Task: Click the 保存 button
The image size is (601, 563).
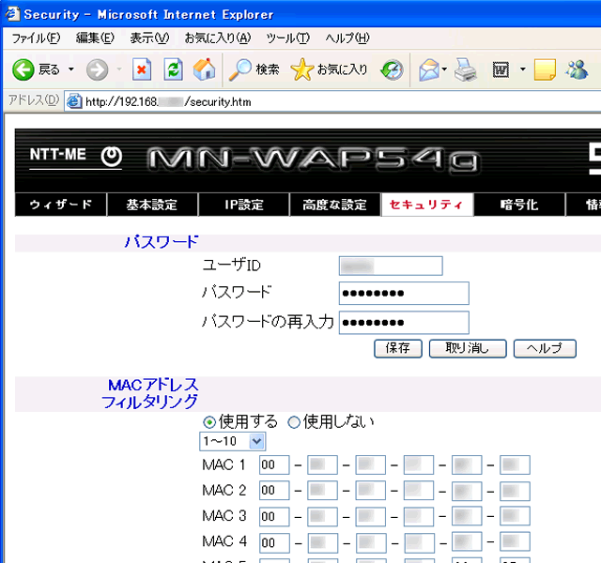Action: pyautogui.click(x=398, y=348)
